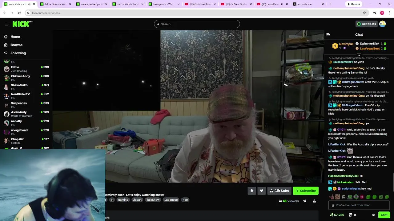
Task: Click the browser reload button
Action: 19,13
